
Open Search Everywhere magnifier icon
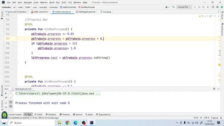213,7
